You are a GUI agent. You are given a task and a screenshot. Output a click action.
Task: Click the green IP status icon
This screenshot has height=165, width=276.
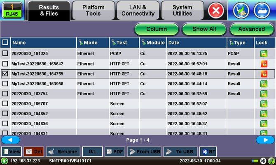4,161
